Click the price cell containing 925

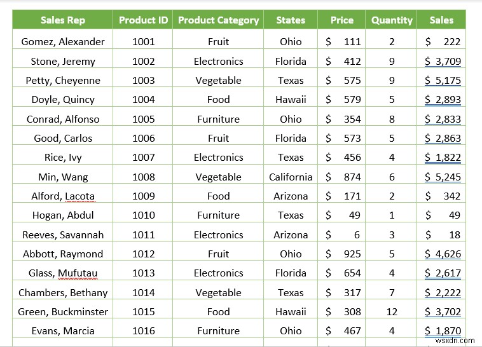pyautogui.click(x=343, y=254)
